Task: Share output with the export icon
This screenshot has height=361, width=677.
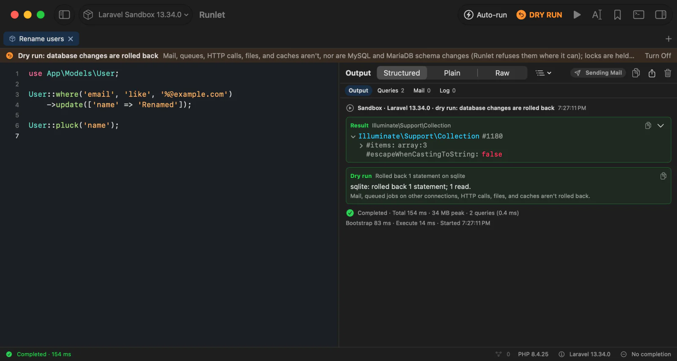Action: [x=652, y=73]
